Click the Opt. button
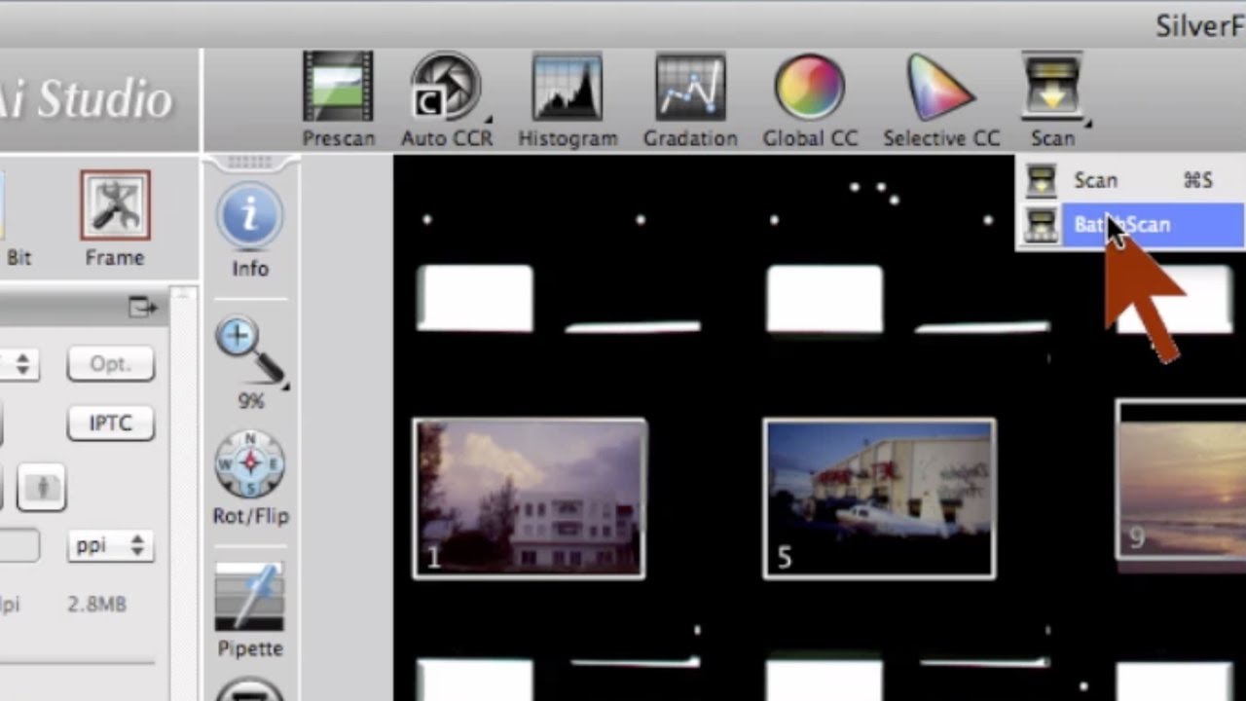Viewport: 1246px width, 701px height. click(111, 364)
